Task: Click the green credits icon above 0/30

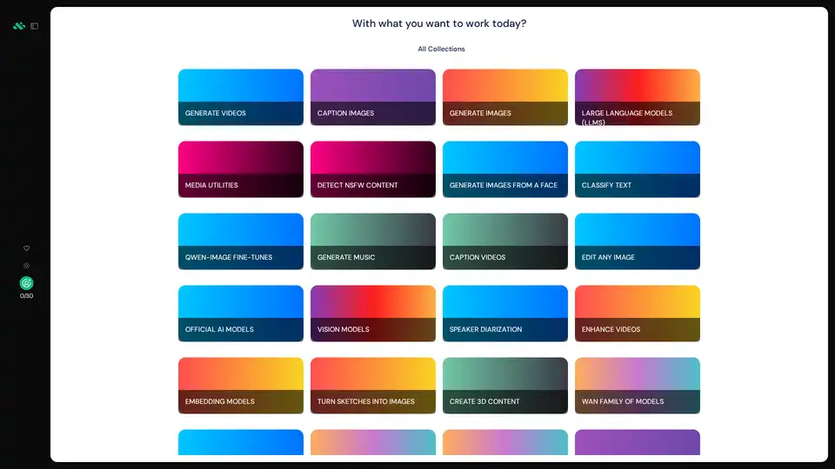Action: pyautogui.click(x=26, y=283)
